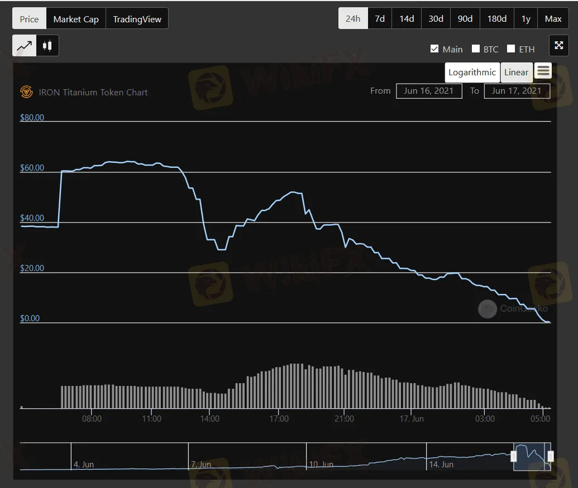This screenshot has height=488, width=578.
Task: Enable the ETH comparison checkbox
Action: [x=511, y=49]
